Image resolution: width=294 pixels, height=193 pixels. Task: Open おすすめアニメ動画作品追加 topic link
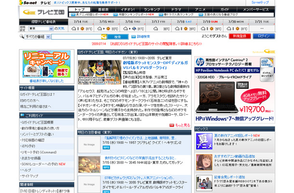pos(234,156)
